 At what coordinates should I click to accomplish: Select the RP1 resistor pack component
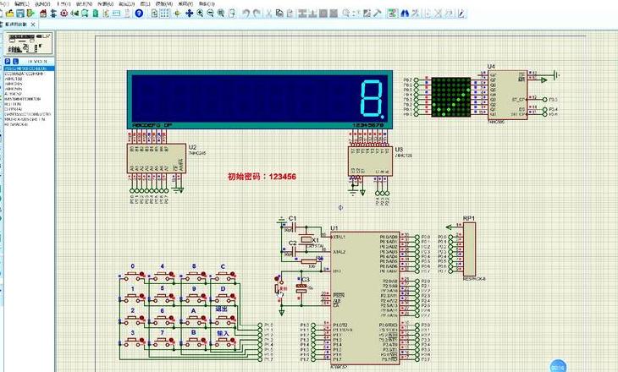pyautogui.click(x=469, y=249)
